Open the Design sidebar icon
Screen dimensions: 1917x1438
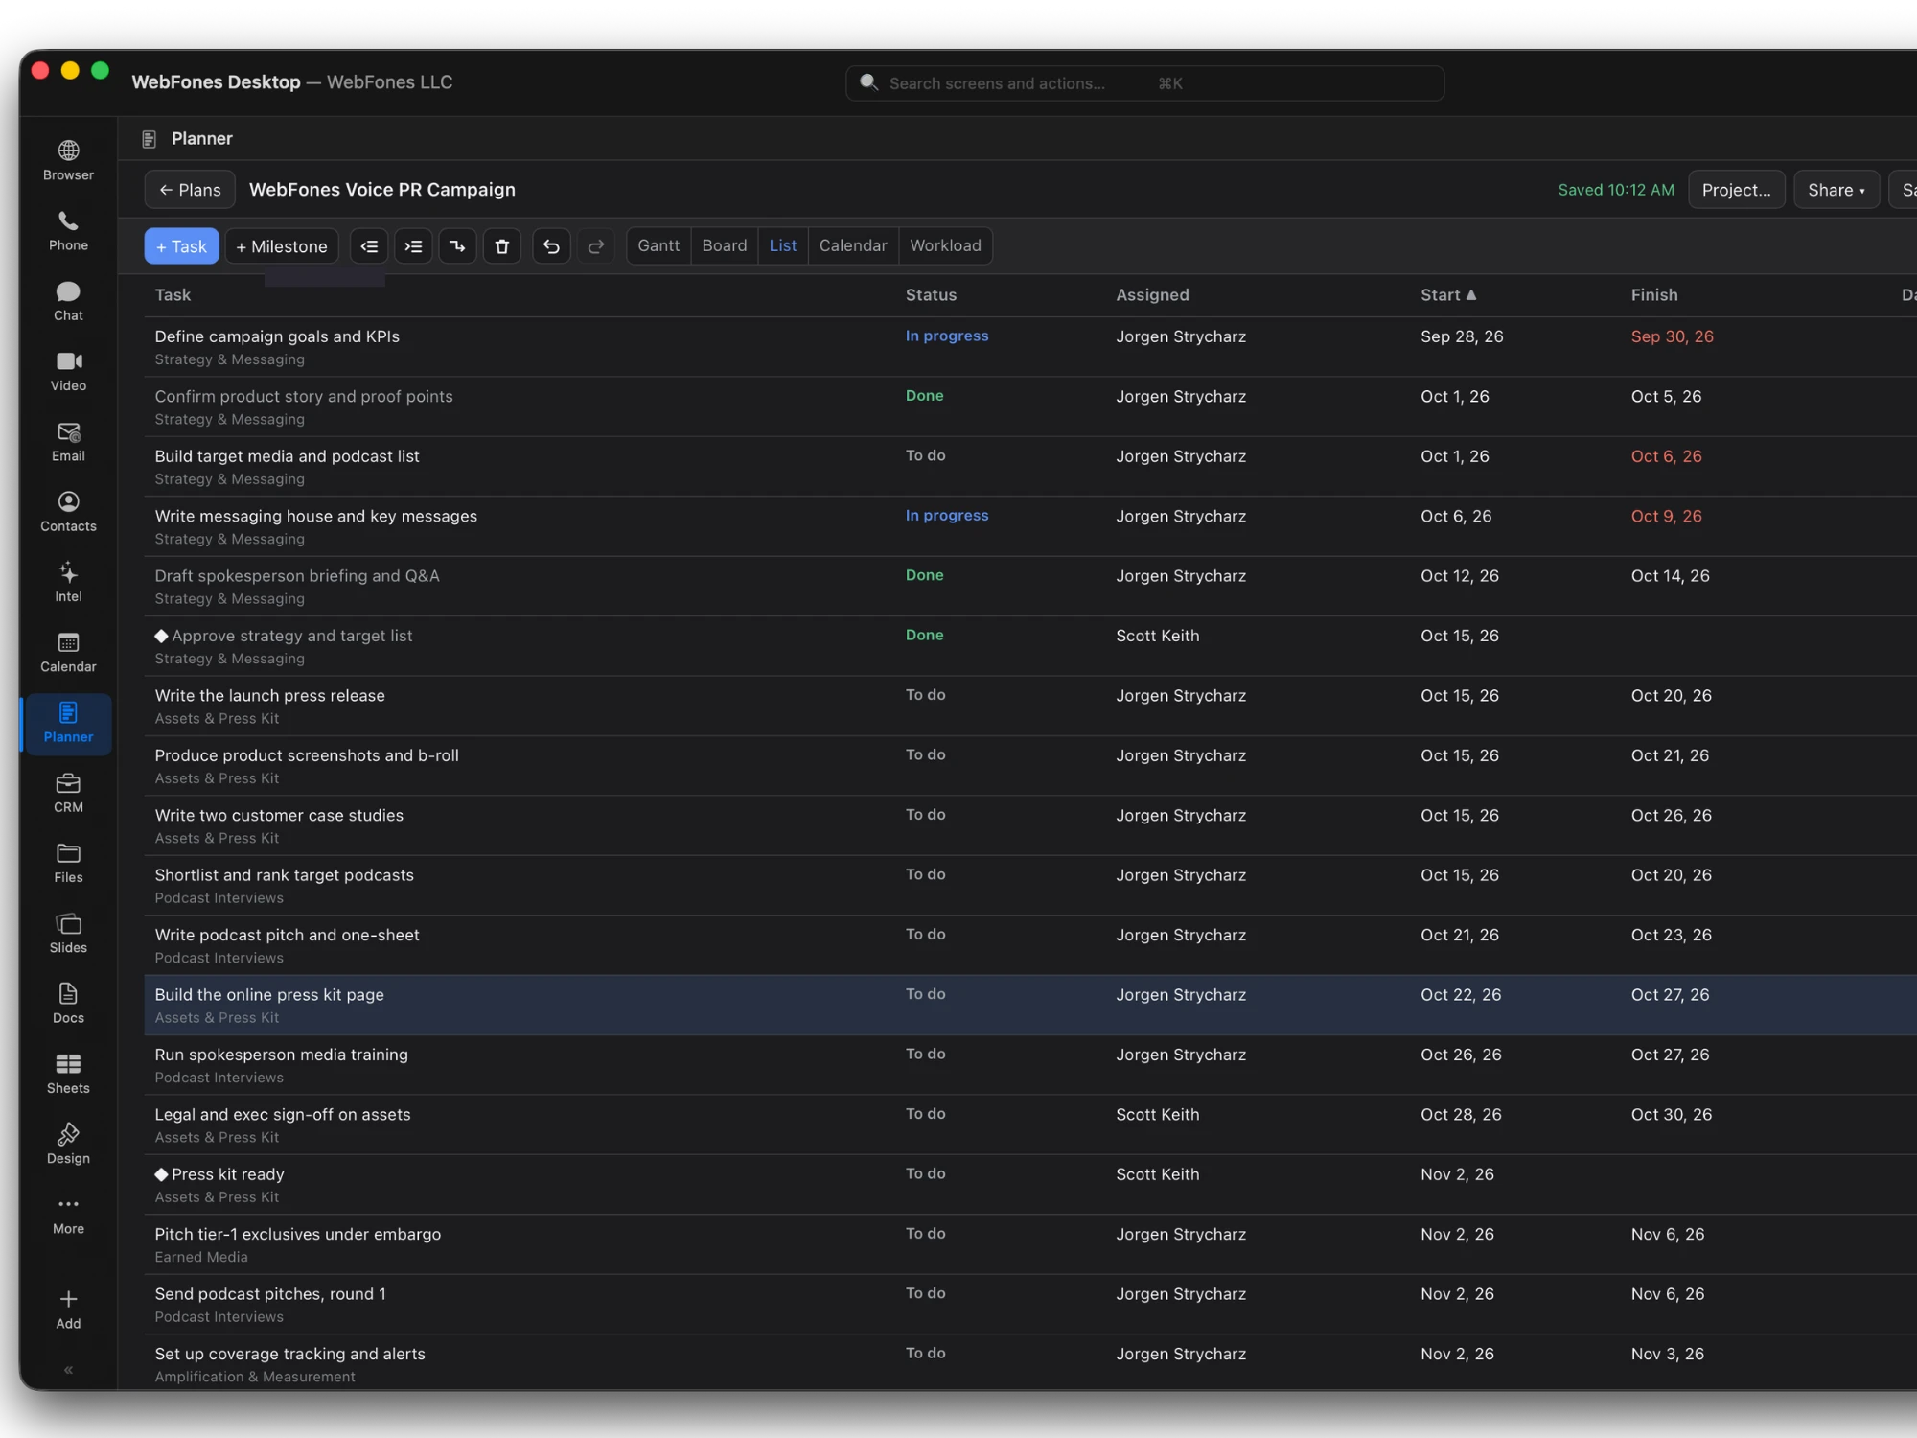[68, 1145]
